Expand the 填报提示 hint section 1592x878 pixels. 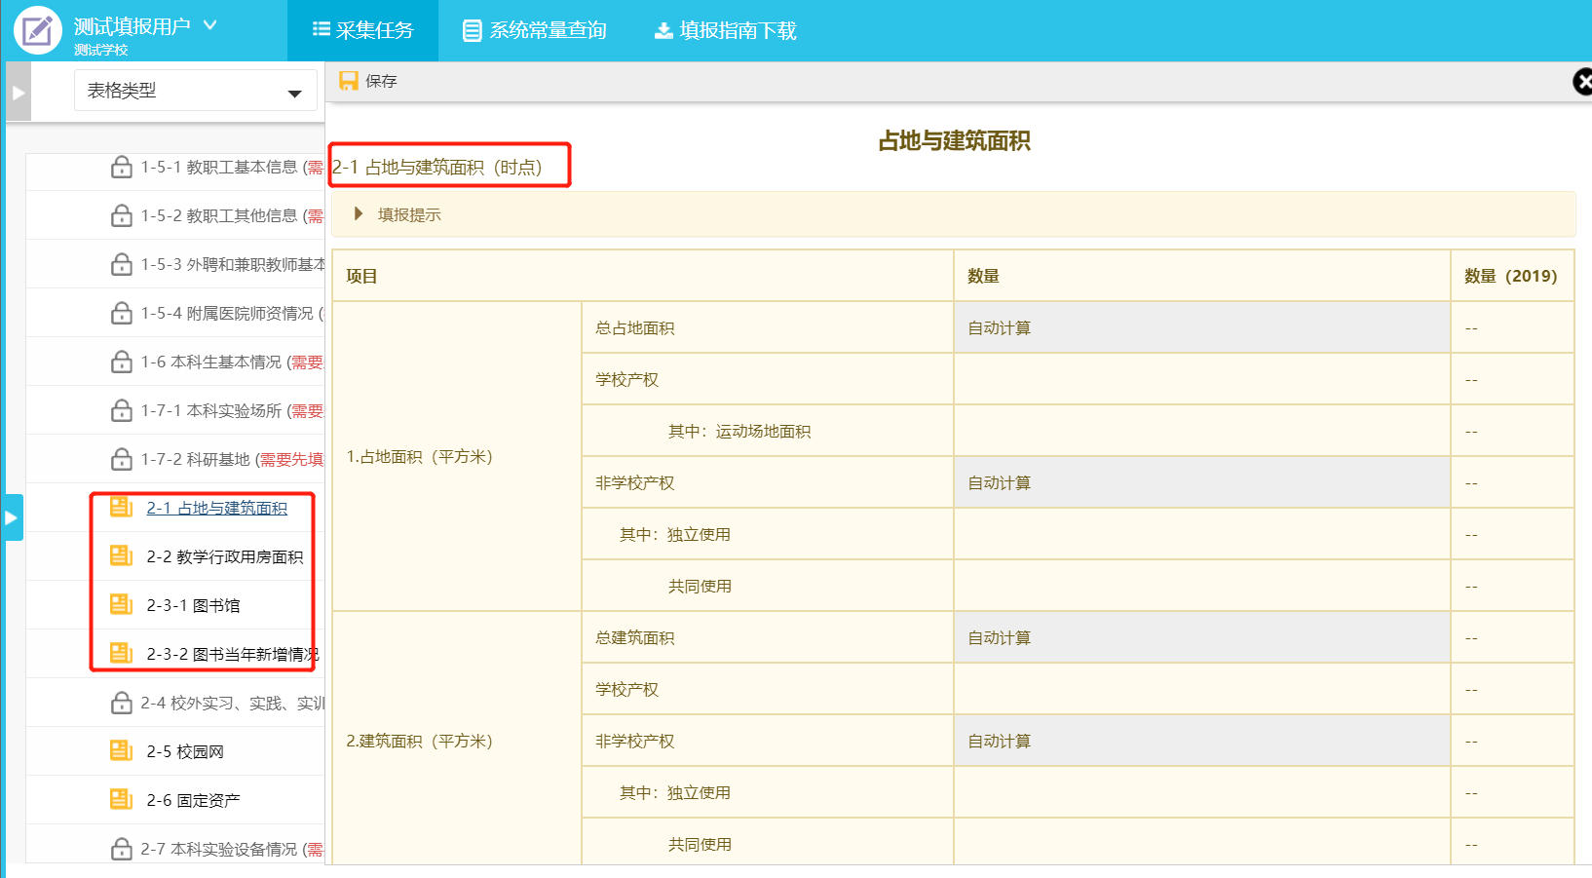click(x=359, y=214)
